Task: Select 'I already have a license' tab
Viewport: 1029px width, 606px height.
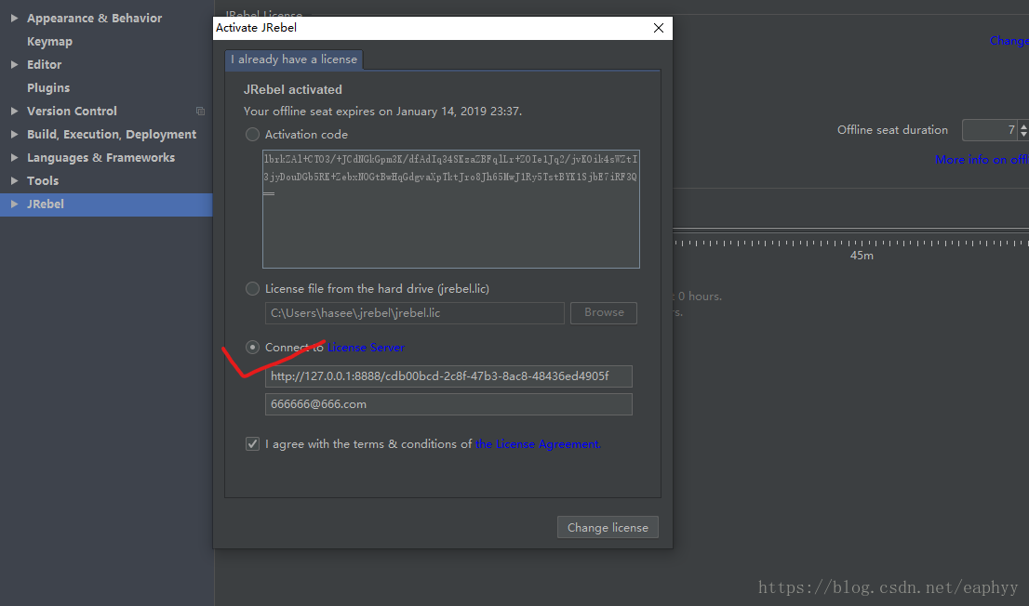Action: point(294,59)
